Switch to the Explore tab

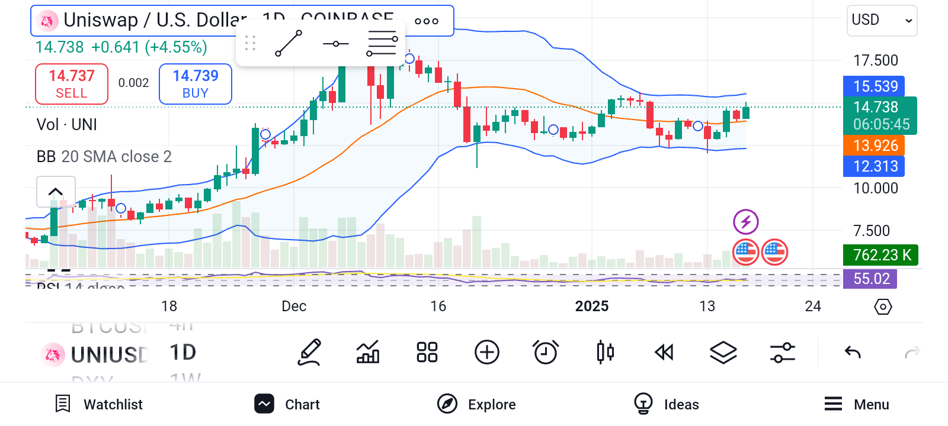(477, 404)
